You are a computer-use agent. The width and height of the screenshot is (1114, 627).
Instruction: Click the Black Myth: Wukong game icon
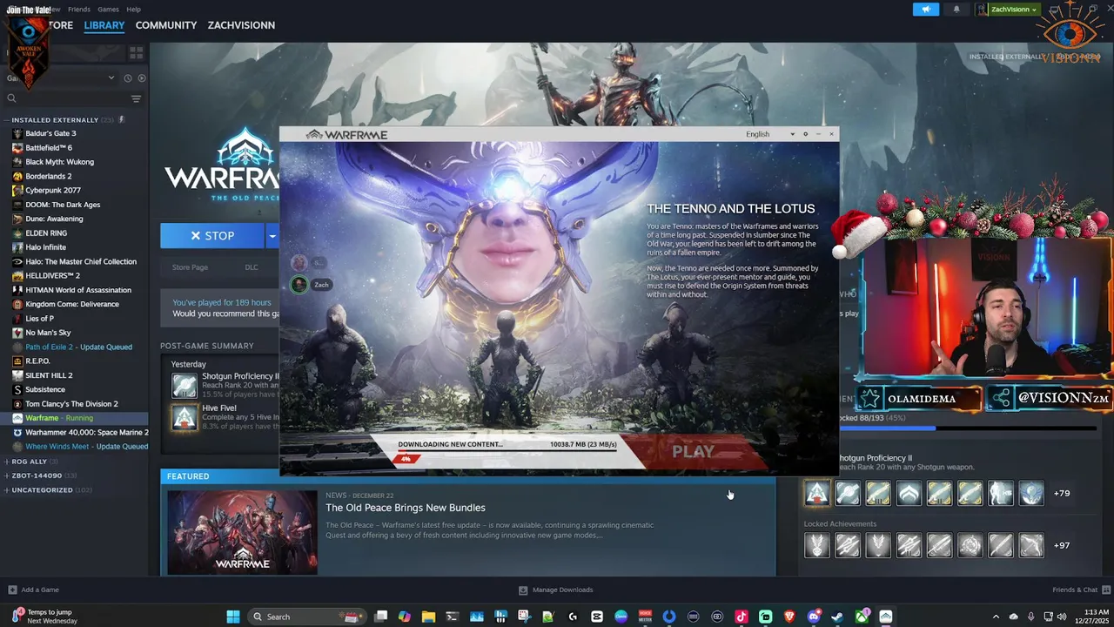tap(17, 162)
